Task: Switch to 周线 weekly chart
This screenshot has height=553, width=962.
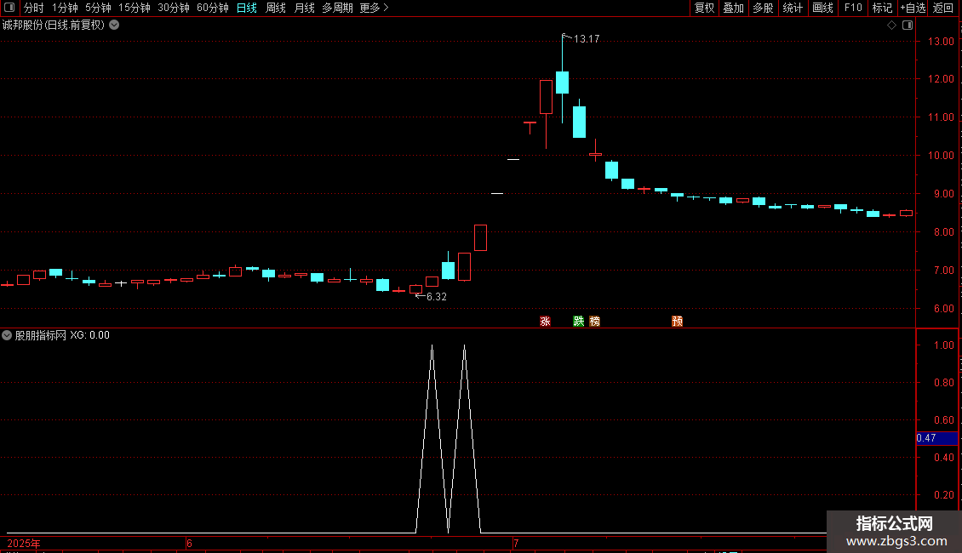Action: pyautogui.click(x=276, y=8)
